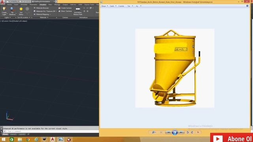Switch to the Insert ribbon tab

tap(16, 5)
